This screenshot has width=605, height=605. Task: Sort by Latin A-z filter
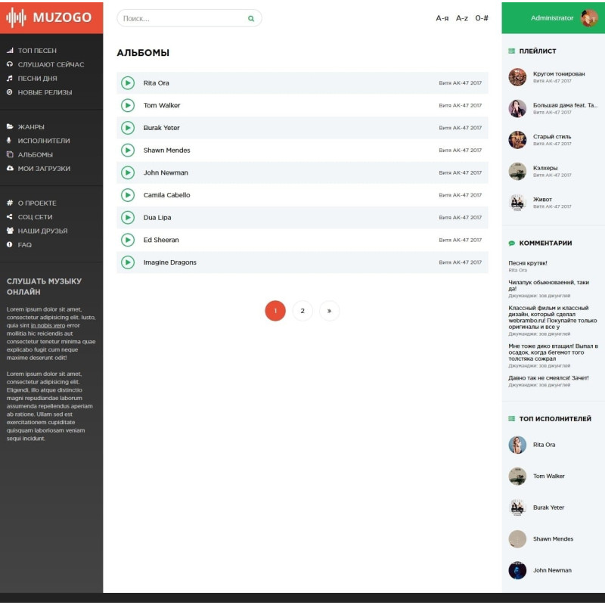pos(461,18)
